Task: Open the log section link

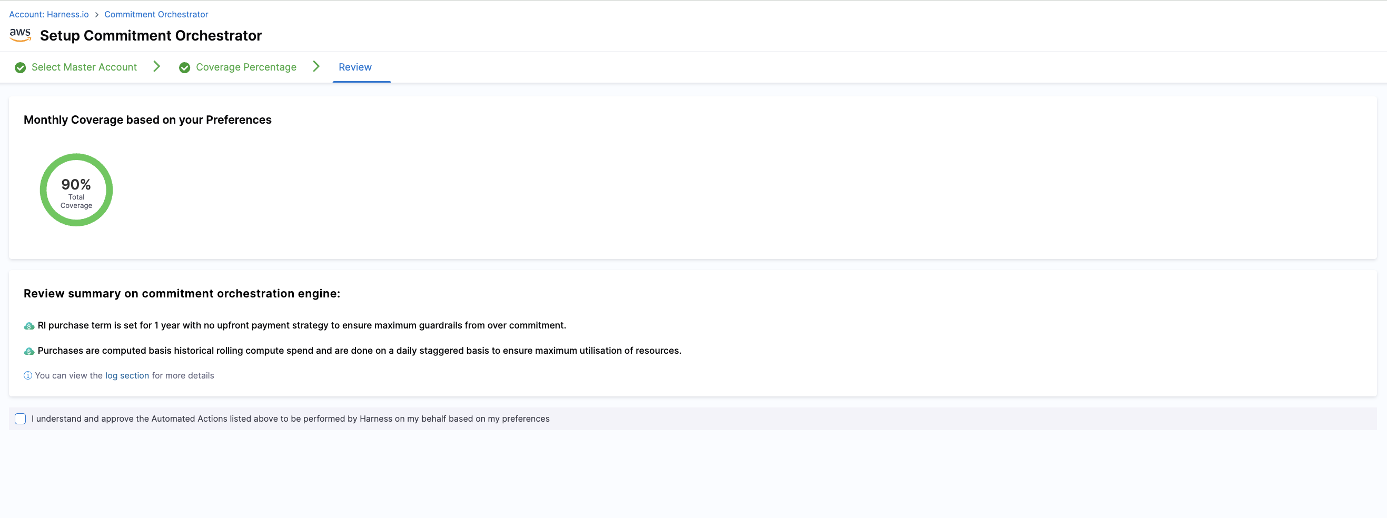Action: 127,376
